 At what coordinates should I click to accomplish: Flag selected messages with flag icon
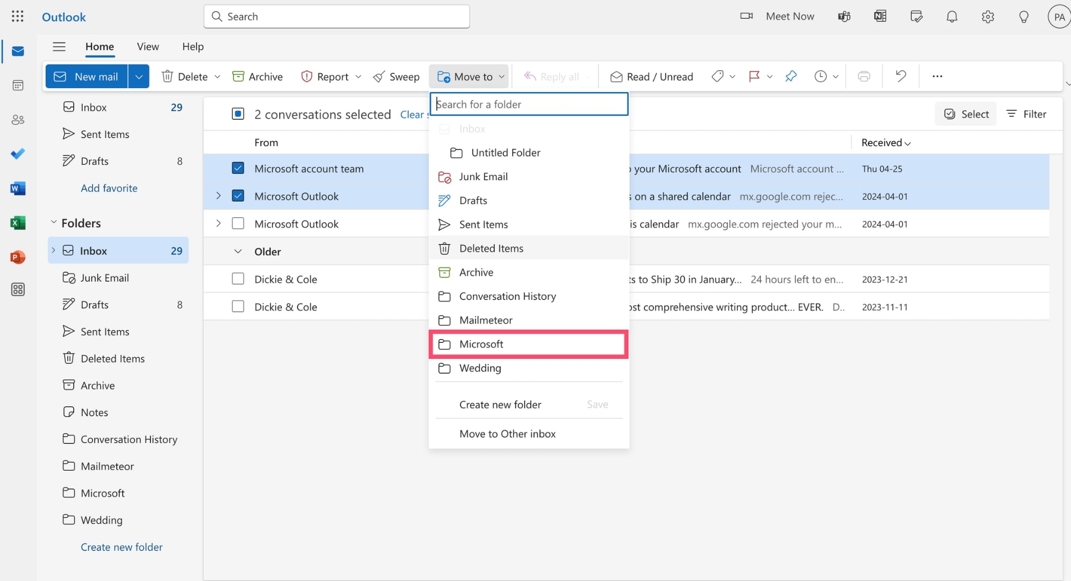pyautogui.click(x=754, y=76)
